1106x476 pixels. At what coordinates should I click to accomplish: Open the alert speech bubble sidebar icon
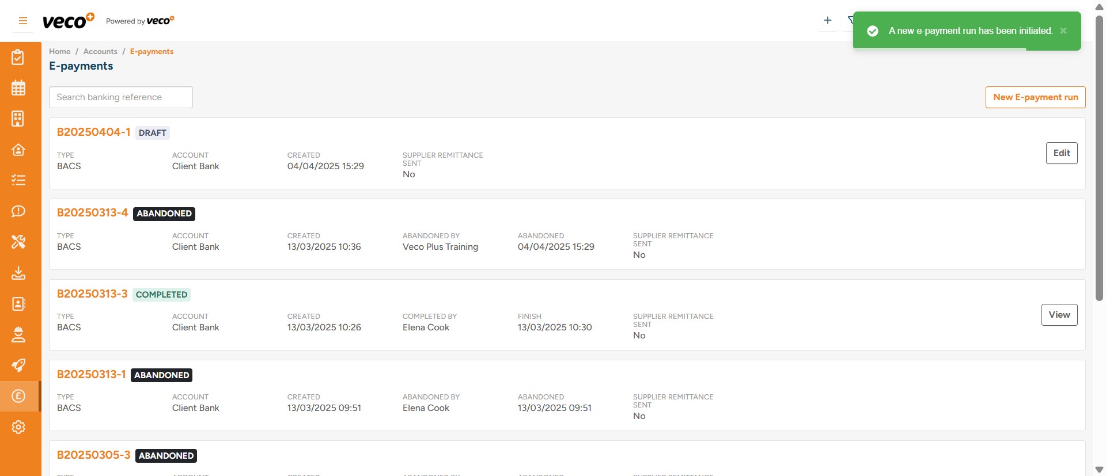tap(18, 211)
